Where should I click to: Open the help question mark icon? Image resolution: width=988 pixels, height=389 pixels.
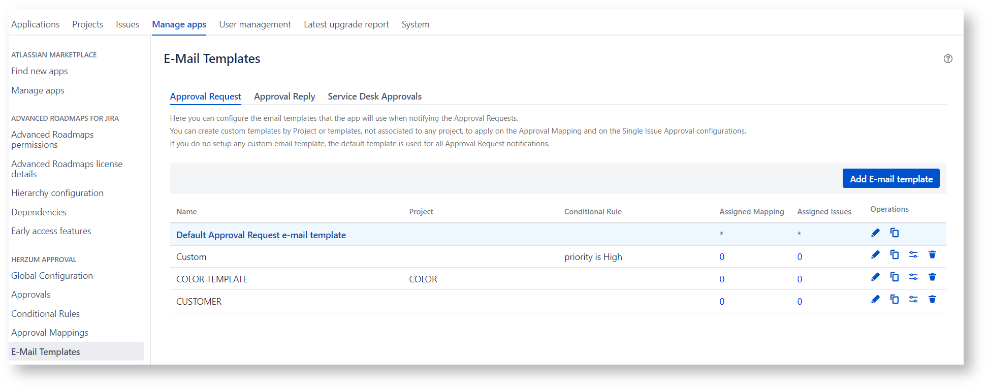(948, 59)
